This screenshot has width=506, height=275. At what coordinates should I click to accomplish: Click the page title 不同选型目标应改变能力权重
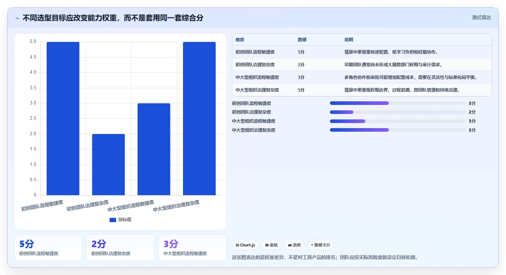[x=113, y=18]
